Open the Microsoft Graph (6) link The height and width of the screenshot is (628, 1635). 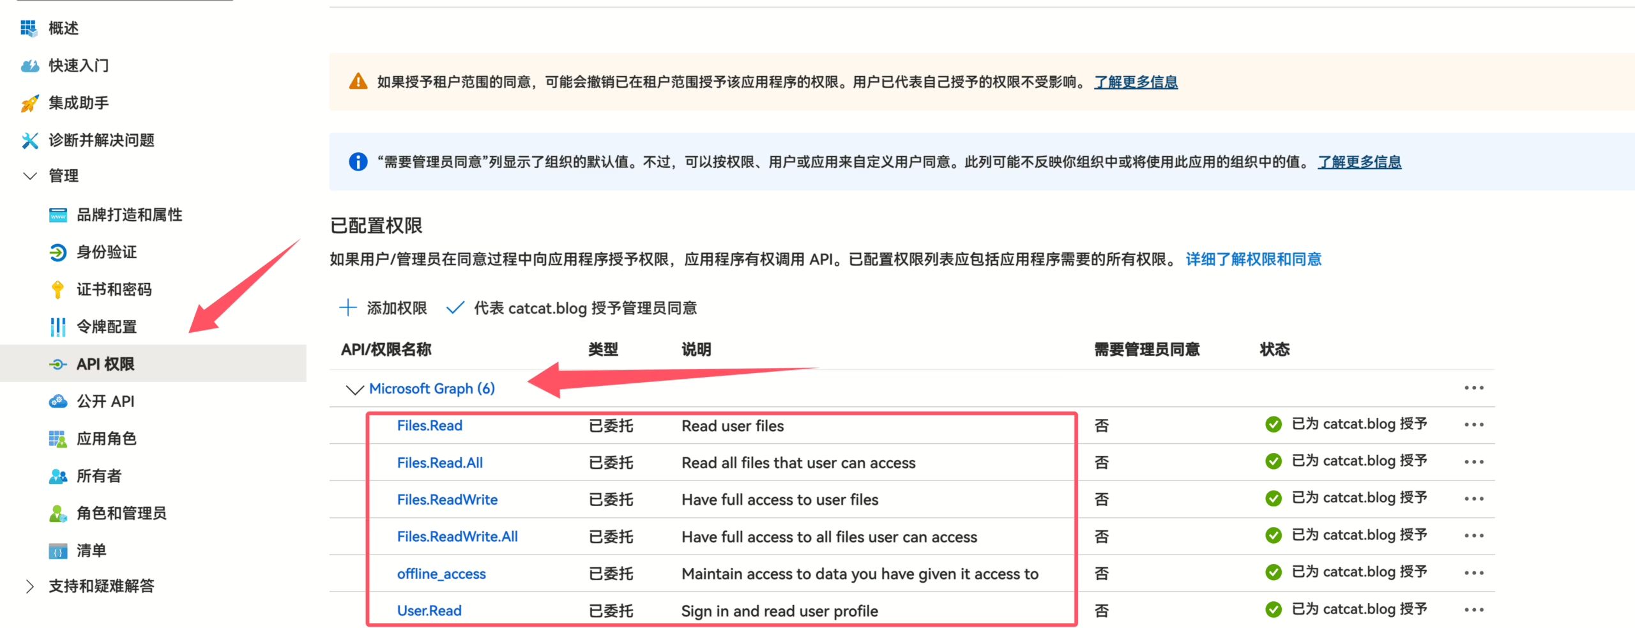432,388
